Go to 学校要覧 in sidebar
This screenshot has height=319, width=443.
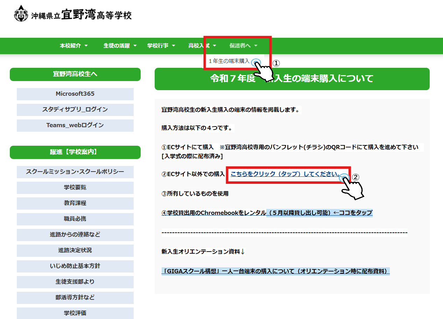click(x=75, y=188)
